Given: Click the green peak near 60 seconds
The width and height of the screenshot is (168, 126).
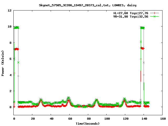Looking at the screenshot, I should [69, 98].
